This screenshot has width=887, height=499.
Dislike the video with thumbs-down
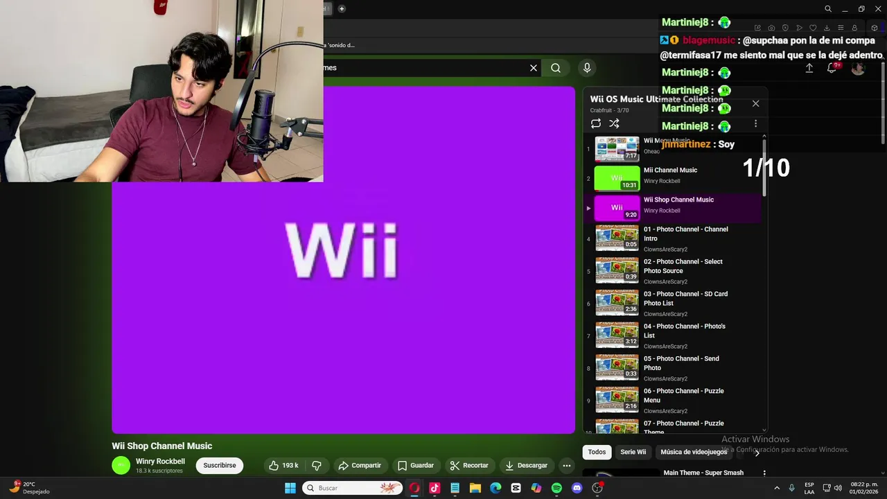317,466
